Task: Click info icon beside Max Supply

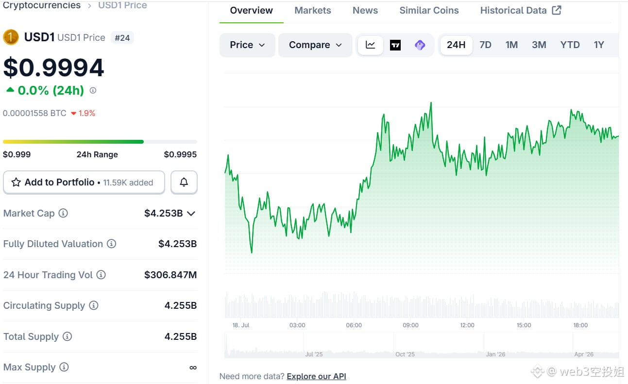Action: click(64, 367)
